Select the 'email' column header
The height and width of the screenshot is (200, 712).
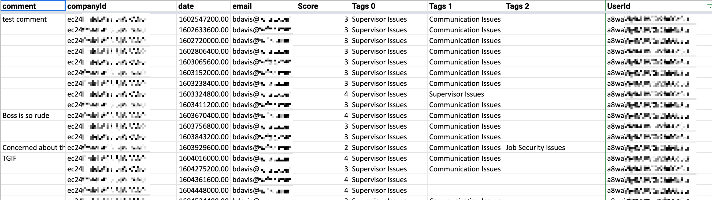pyautogui.click(x=263, y=6)
